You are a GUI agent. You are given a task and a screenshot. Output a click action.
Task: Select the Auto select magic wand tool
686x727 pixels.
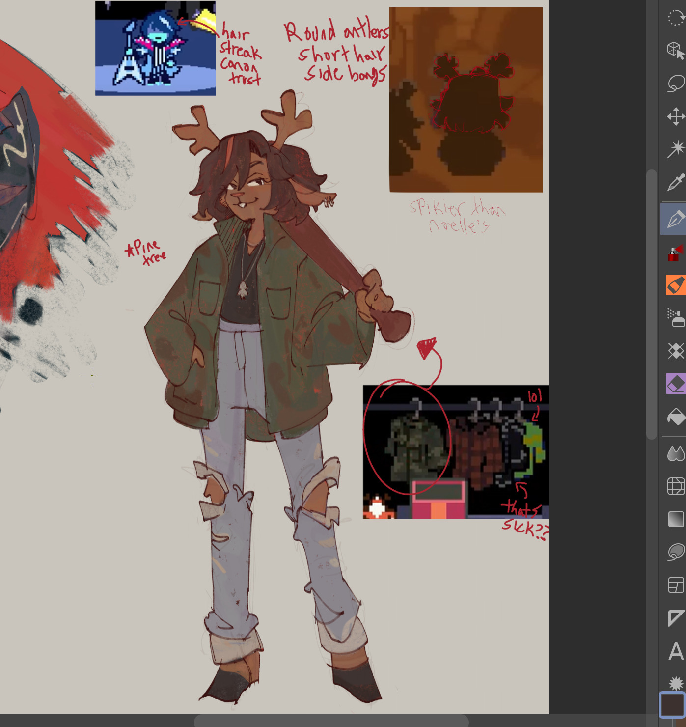pos(676,149)
